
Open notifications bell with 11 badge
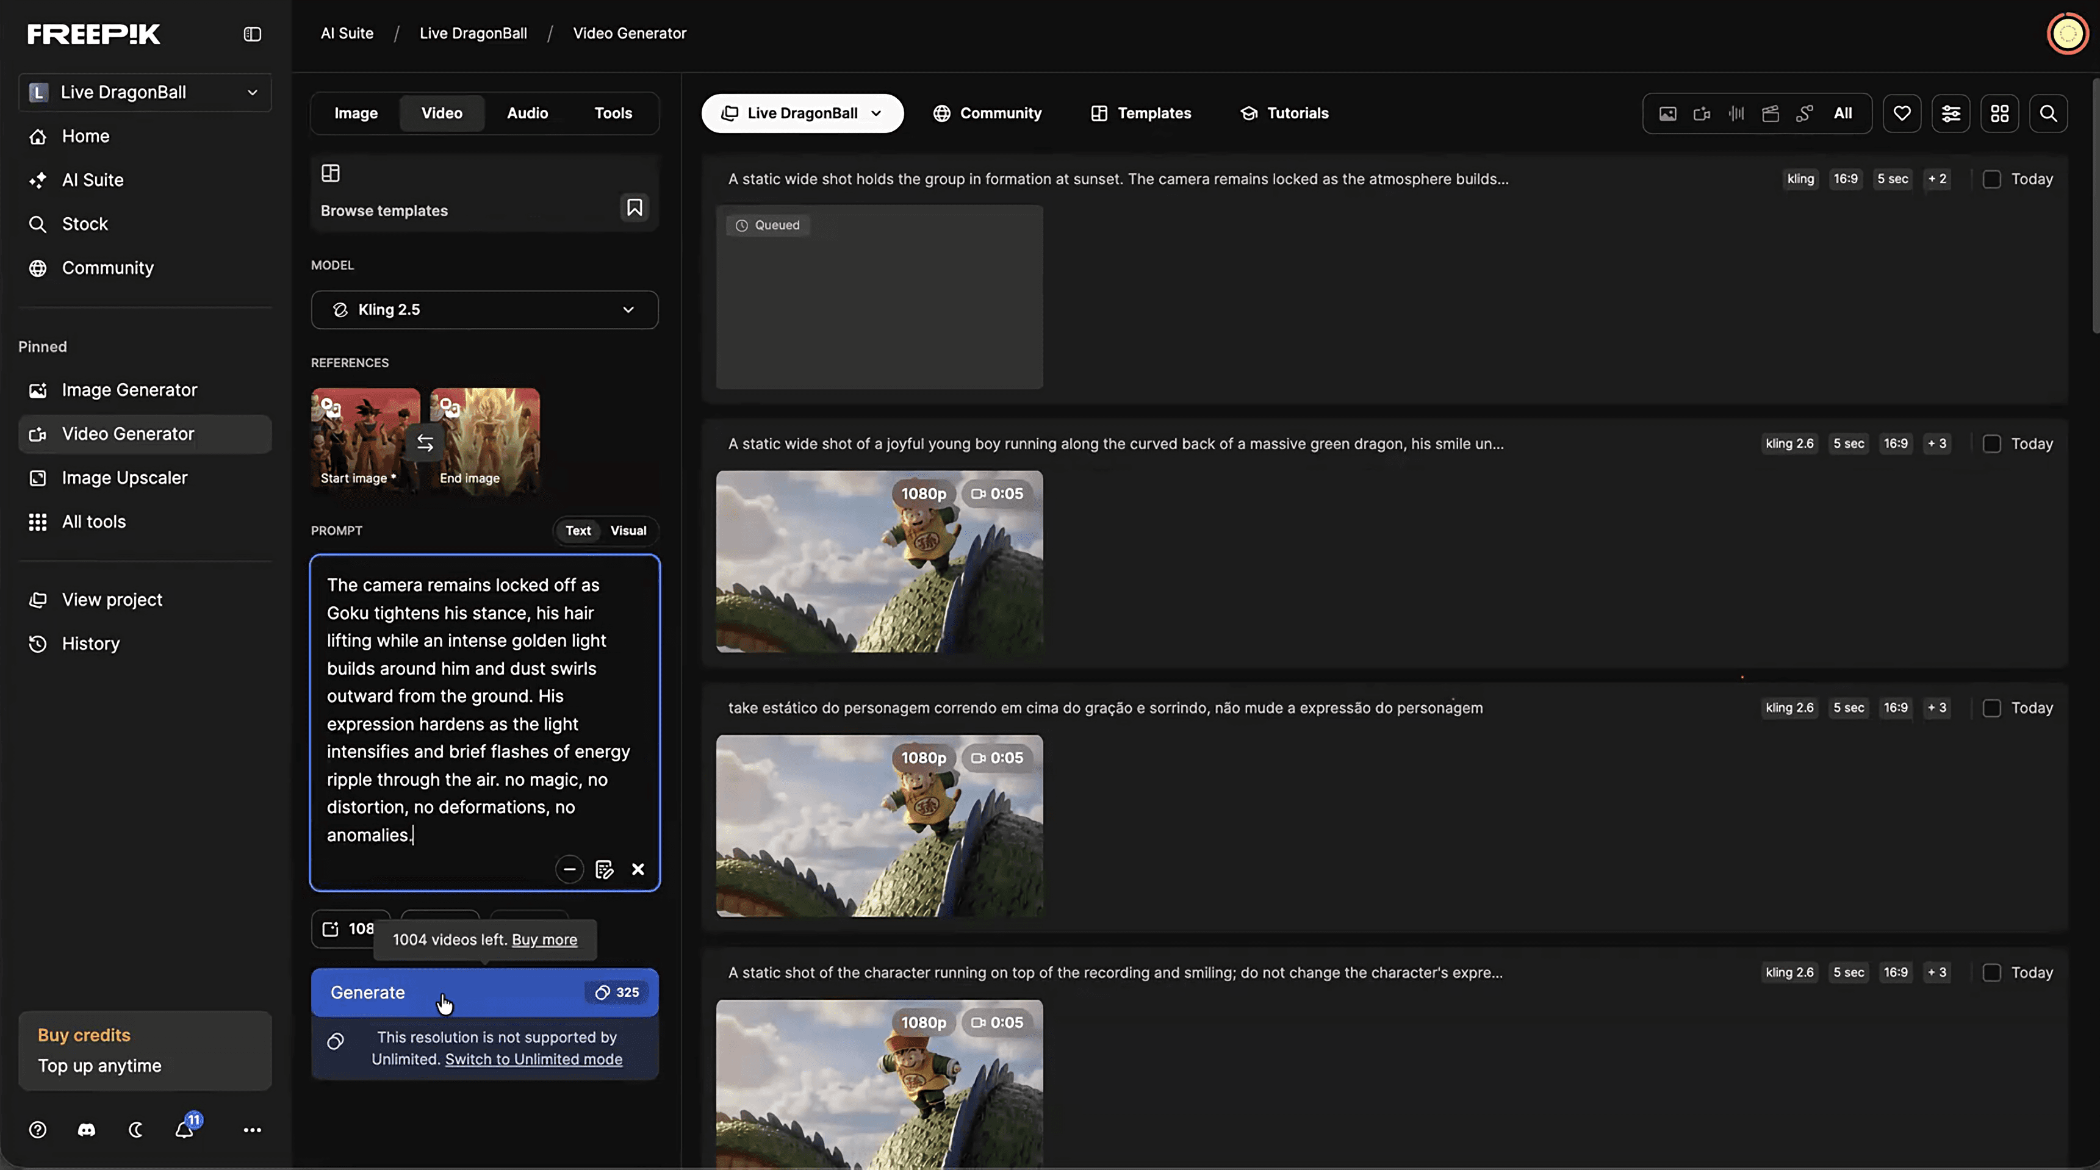185,1129
